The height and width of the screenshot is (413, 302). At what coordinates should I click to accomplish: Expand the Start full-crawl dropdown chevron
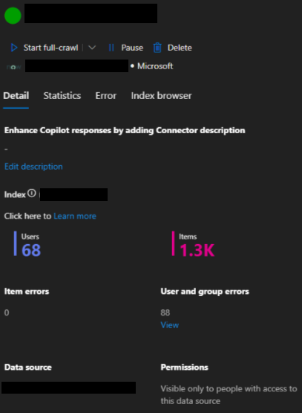coord(92,48)
